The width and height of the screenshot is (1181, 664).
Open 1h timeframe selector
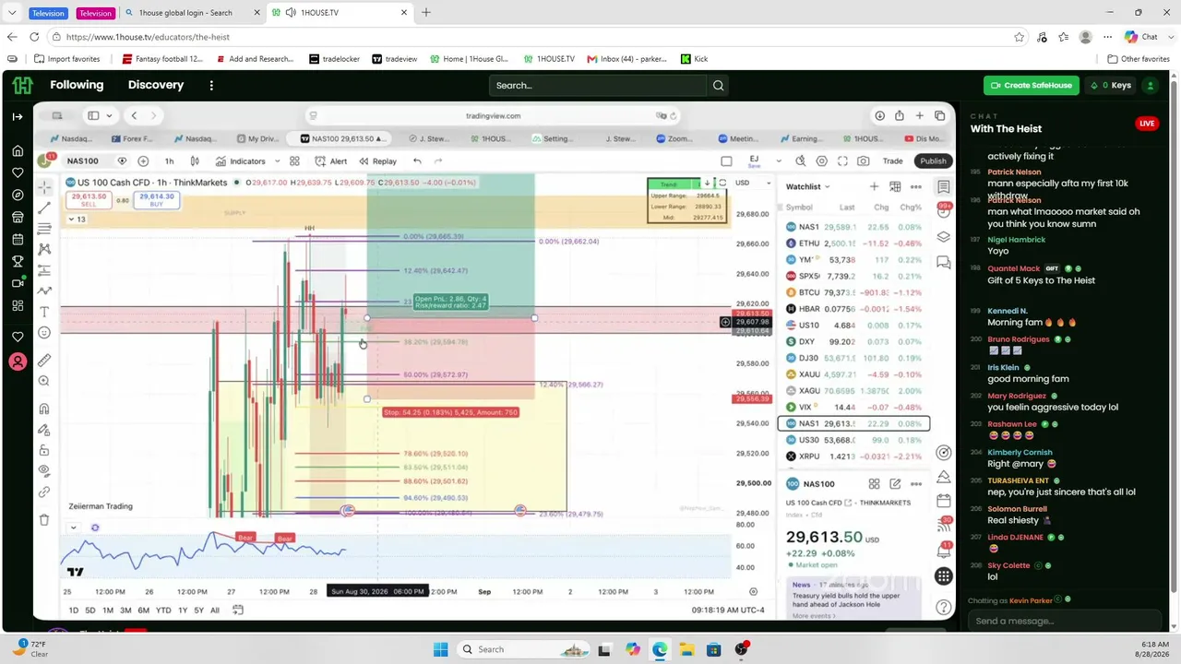(169, 161)
